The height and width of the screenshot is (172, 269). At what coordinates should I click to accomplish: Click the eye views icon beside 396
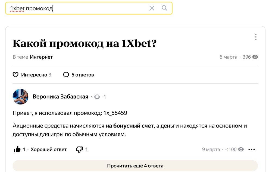tap(255, 57)
